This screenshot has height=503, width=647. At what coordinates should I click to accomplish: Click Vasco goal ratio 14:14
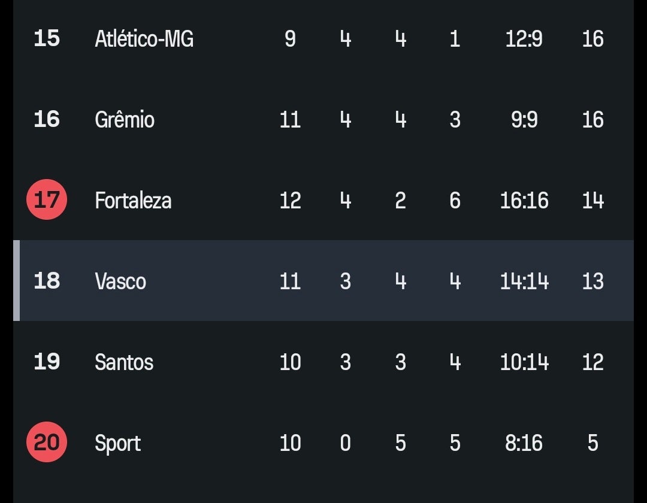point(524,281)
